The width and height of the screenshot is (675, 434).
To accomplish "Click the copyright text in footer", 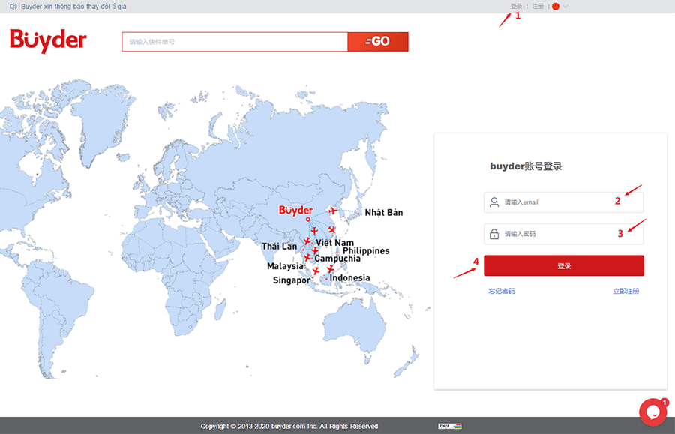I will click(289, 427).
